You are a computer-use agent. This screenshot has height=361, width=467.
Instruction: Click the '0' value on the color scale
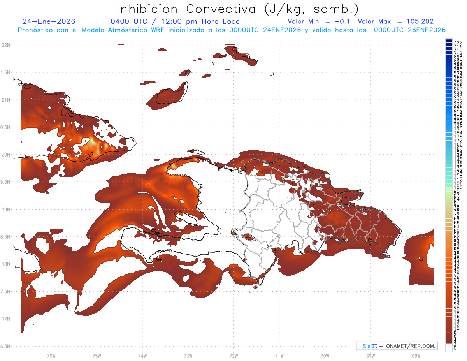click(456, 347)
